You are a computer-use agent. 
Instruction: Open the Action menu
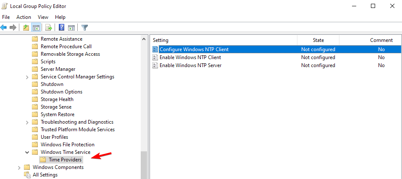24,17
